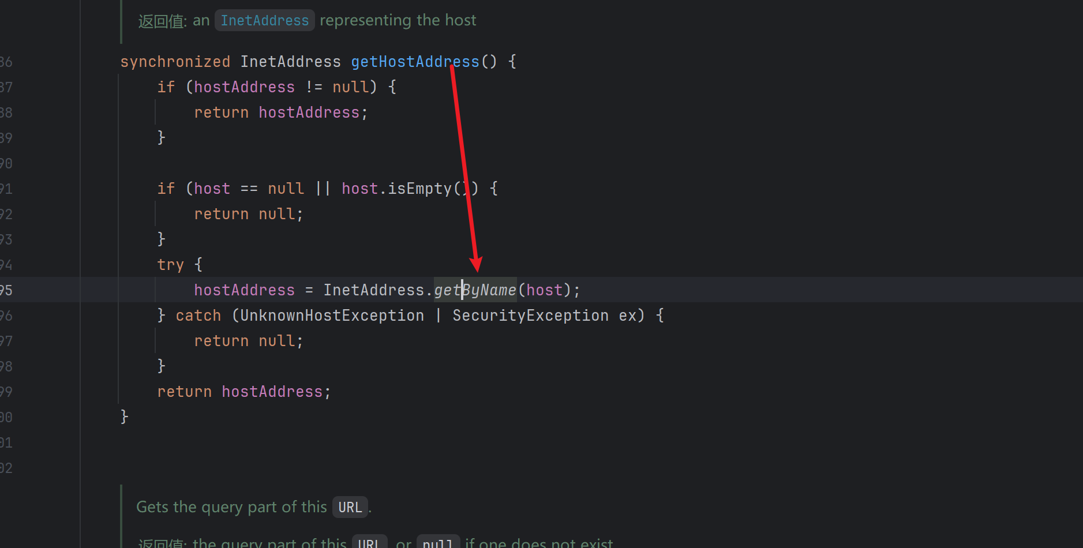Viewport: 1083px width, 548px height.
Task: Click the InetAddress return type before getHostAddress
Action: tap(291, 62)
